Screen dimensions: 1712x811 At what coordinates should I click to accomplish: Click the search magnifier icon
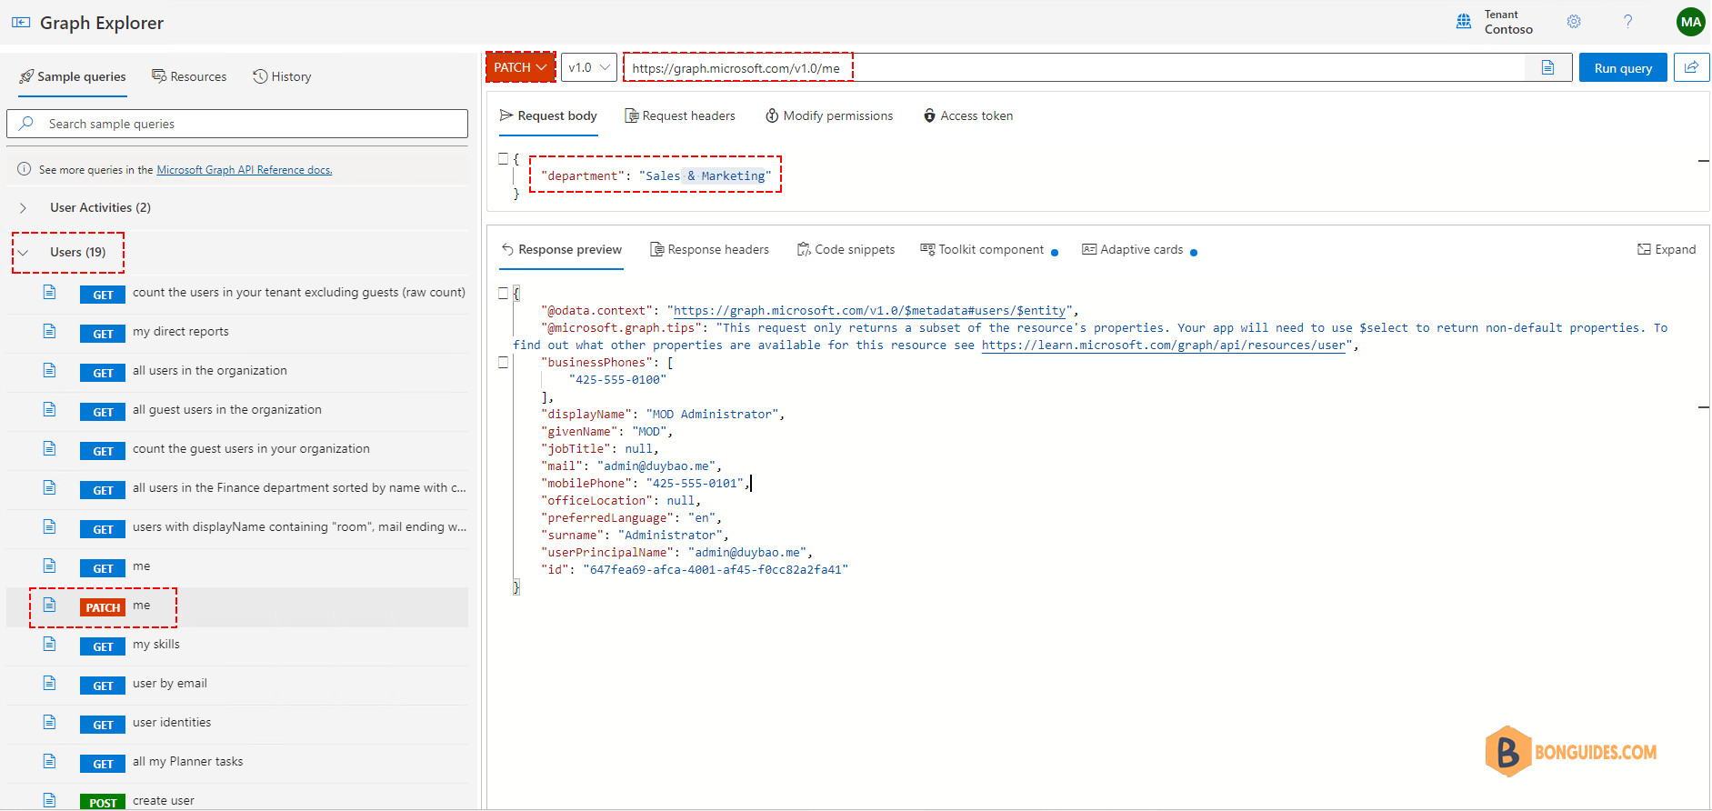pyautogui.click(x=26, y=124)
